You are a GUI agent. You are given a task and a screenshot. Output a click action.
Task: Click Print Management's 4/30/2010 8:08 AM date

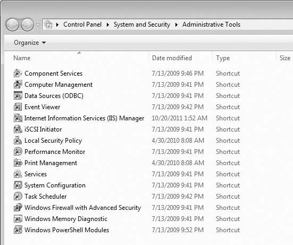point(178,163)
